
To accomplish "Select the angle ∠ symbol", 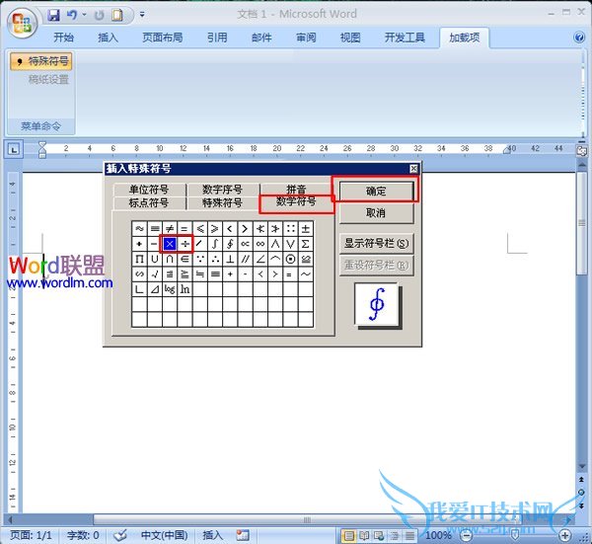I will click(x=260, y=259).
